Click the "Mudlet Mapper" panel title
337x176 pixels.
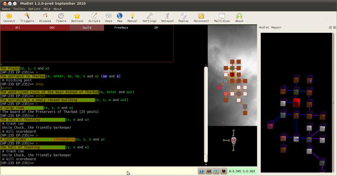point(270,27)
